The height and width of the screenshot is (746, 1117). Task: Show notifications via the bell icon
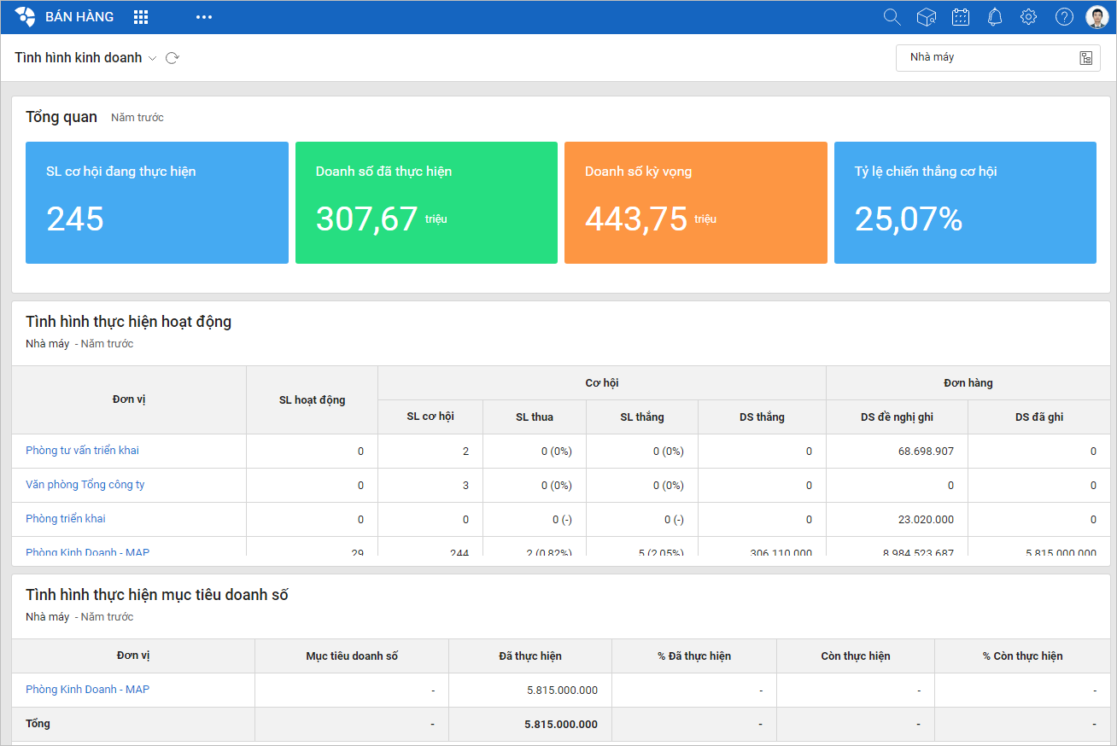pyautogui.click(x=995, y=17)
